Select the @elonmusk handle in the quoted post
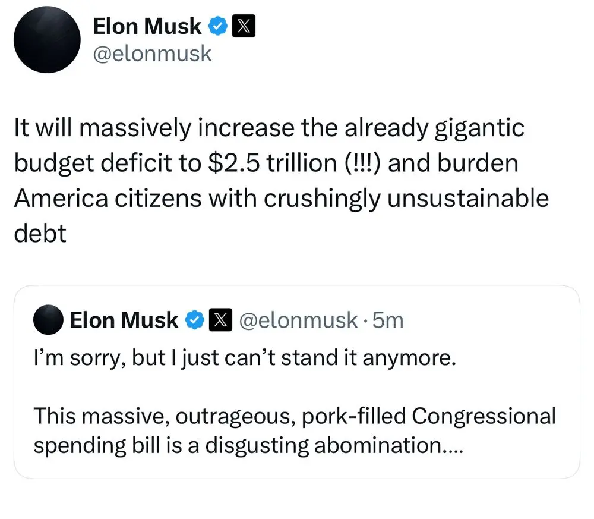This screenshot has width=594, height=519. [298, 320]
